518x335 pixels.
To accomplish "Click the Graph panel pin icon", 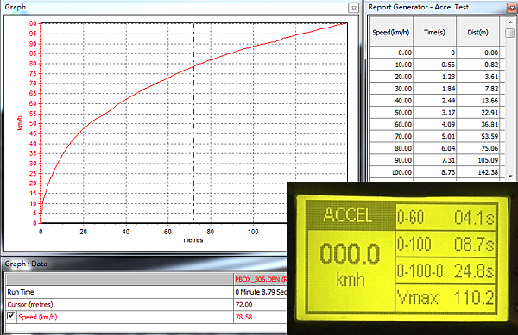I will coord(353,8).
